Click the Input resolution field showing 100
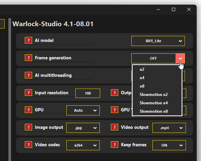This screenshot has height=161, width=201. (x=88, y=93)
